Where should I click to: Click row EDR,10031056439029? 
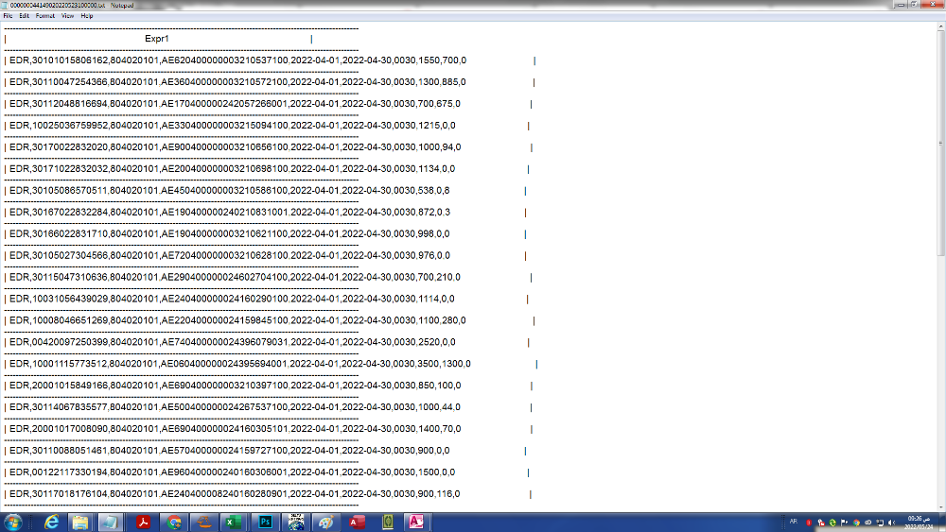[x=232, y=299]
